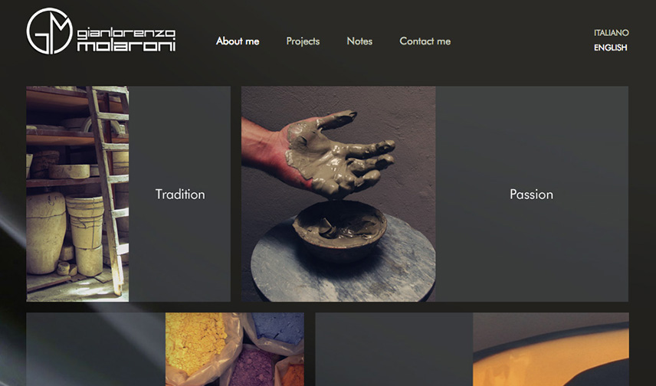Switch site language to ENGLISH
The height and width of the screenshot is (386, 656).
click(x=610, y=47)
